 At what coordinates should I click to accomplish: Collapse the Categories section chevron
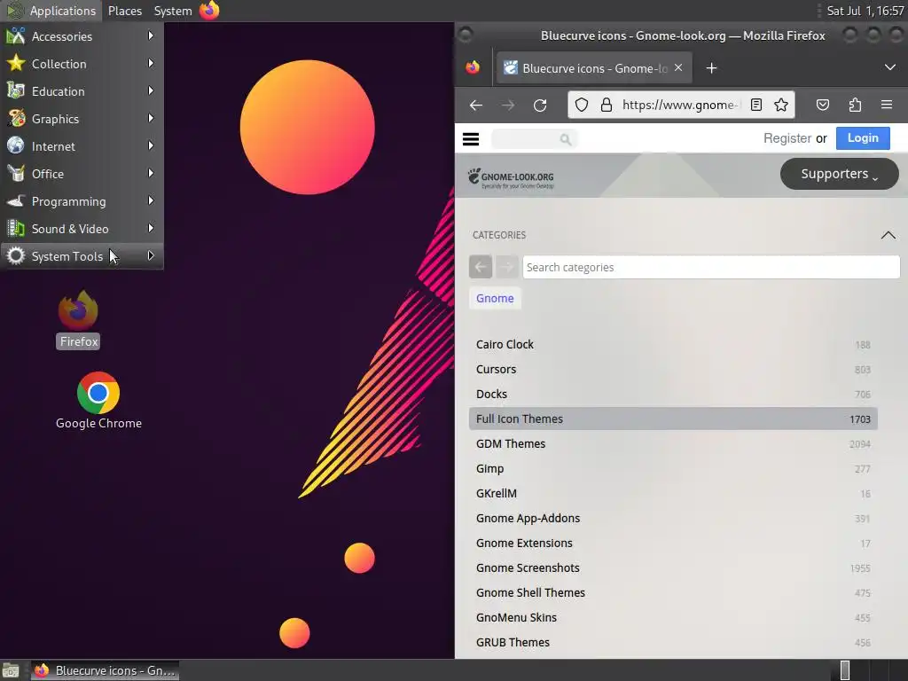tap(888, 235)
